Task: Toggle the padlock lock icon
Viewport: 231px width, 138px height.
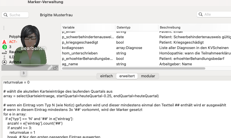Action: click(56, 68)
